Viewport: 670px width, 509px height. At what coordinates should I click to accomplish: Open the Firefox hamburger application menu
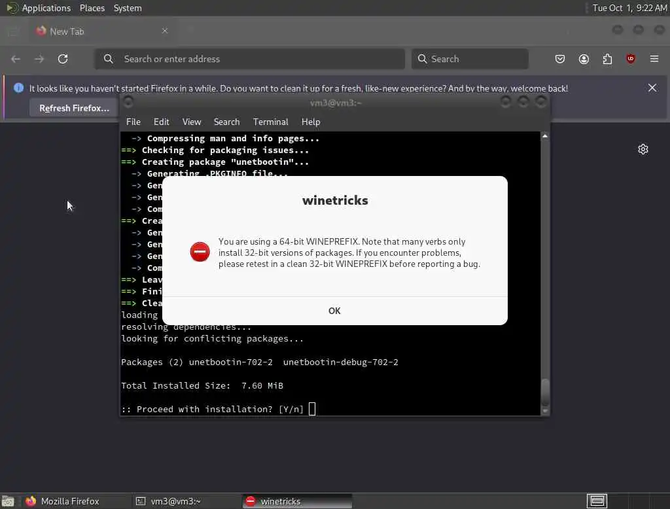point(654,59)
